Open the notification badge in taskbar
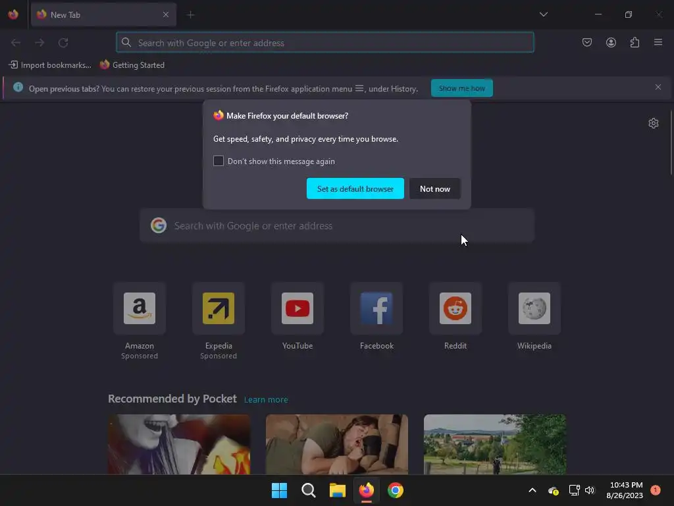Image resolution: width=674 pixels, height=506 pixels. [x=655, y=490]
